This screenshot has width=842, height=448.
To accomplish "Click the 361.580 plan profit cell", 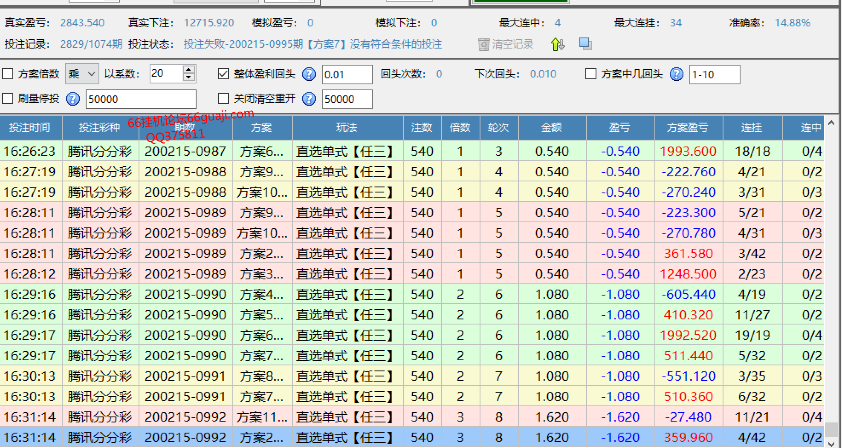I will [x=689, y=253].
